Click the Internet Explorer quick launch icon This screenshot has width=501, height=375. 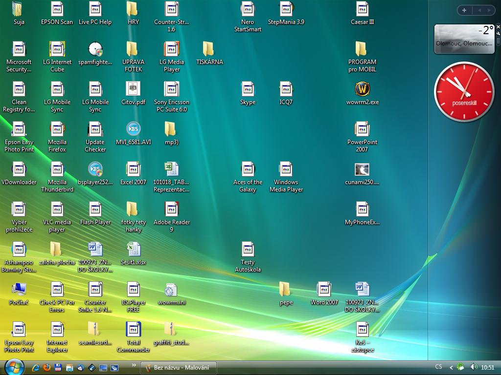36,367
